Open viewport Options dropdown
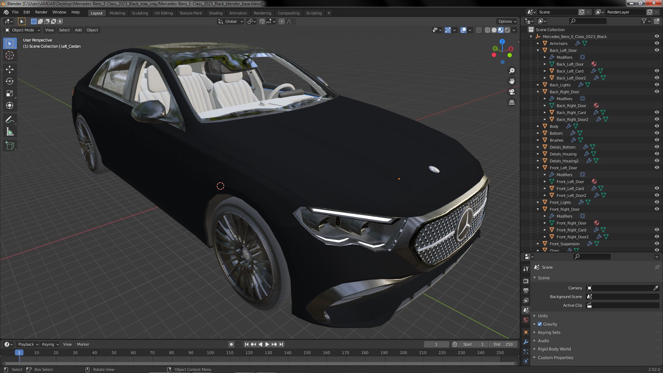This screenshot has width=663, height=373. (x=507, y=21)
